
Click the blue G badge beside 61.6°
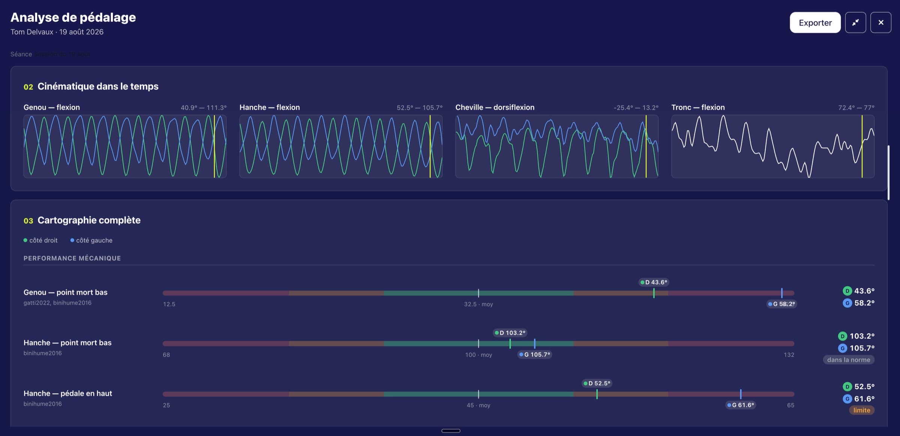[x=847, y=399]
